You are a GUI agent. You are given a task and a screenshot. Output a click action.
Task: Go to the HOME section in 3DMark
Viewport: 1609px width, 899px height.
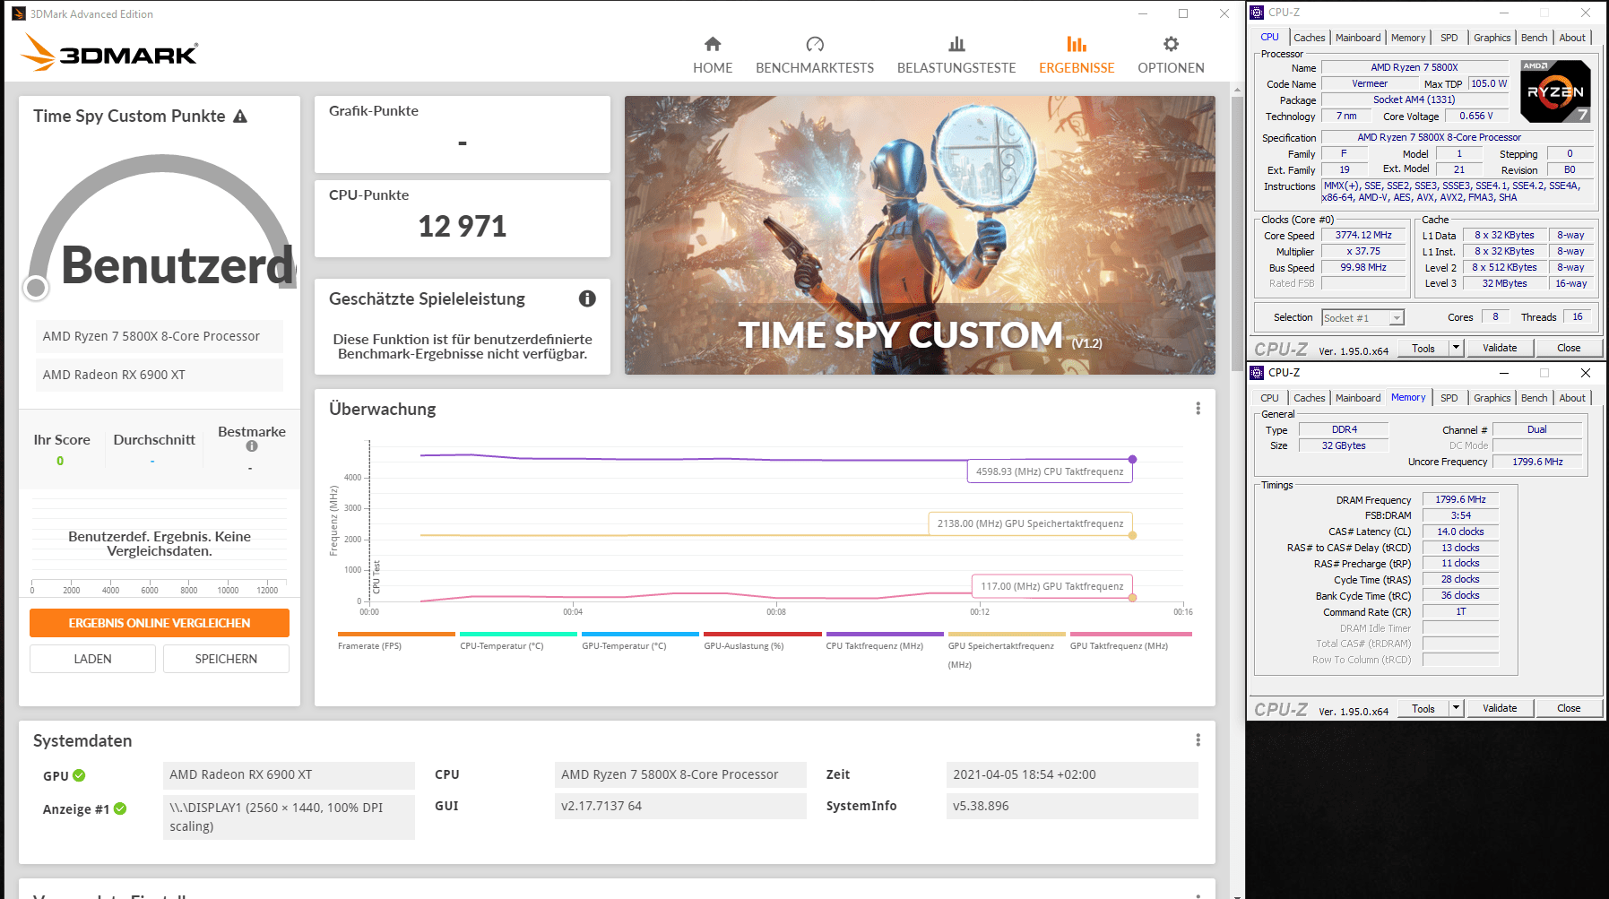point(713,56)
